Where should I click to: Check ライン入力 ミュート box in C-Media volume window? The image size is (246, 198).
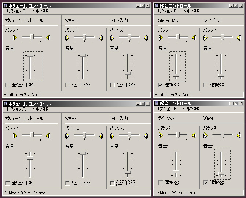[x=112, y=183]
